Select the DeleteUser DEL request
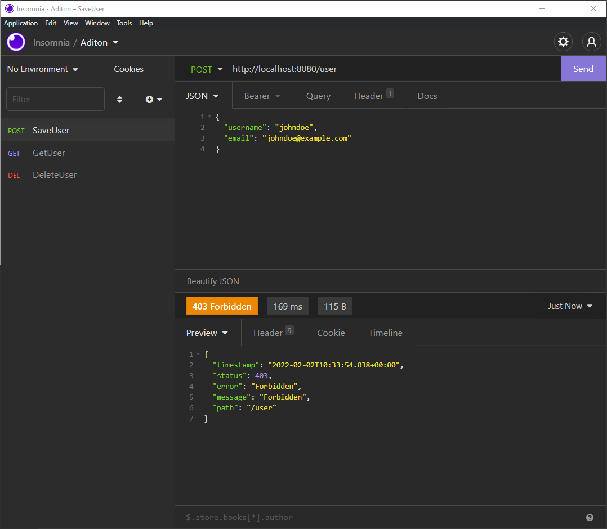Viewport: 607px width, 529px height. (87, 175)
